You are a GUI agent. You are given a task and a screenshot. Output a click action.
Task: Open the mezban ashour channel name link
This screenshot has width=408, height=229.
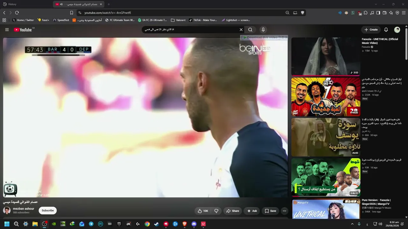(x=24, y=209)
